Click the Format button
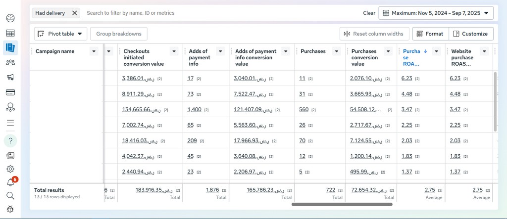The height and width of the screenshot is (219, 507). click(x=430, y=34)
